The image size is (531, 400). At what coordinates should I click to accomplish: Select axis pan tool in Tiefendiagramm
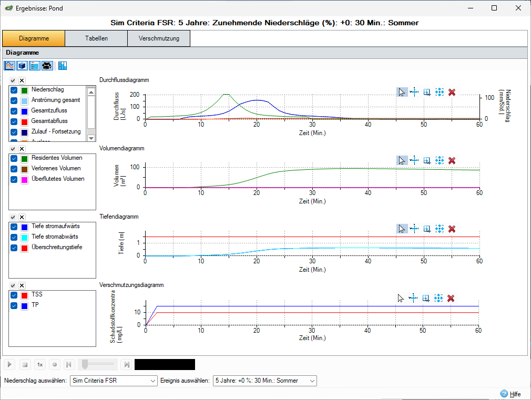[414, 229]
